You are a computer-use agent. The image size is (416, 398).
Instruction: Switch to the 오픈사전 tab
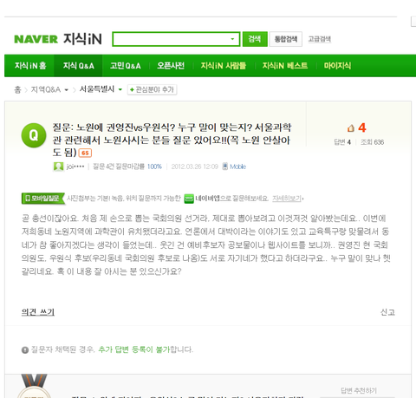click(x=171, y=66)
